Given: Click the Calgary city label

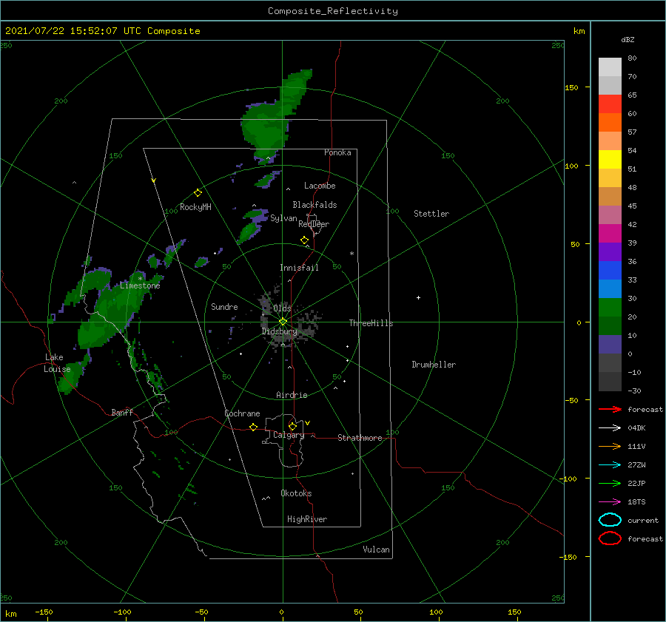Looking at the screenshot, I should (x=289, y=435).
